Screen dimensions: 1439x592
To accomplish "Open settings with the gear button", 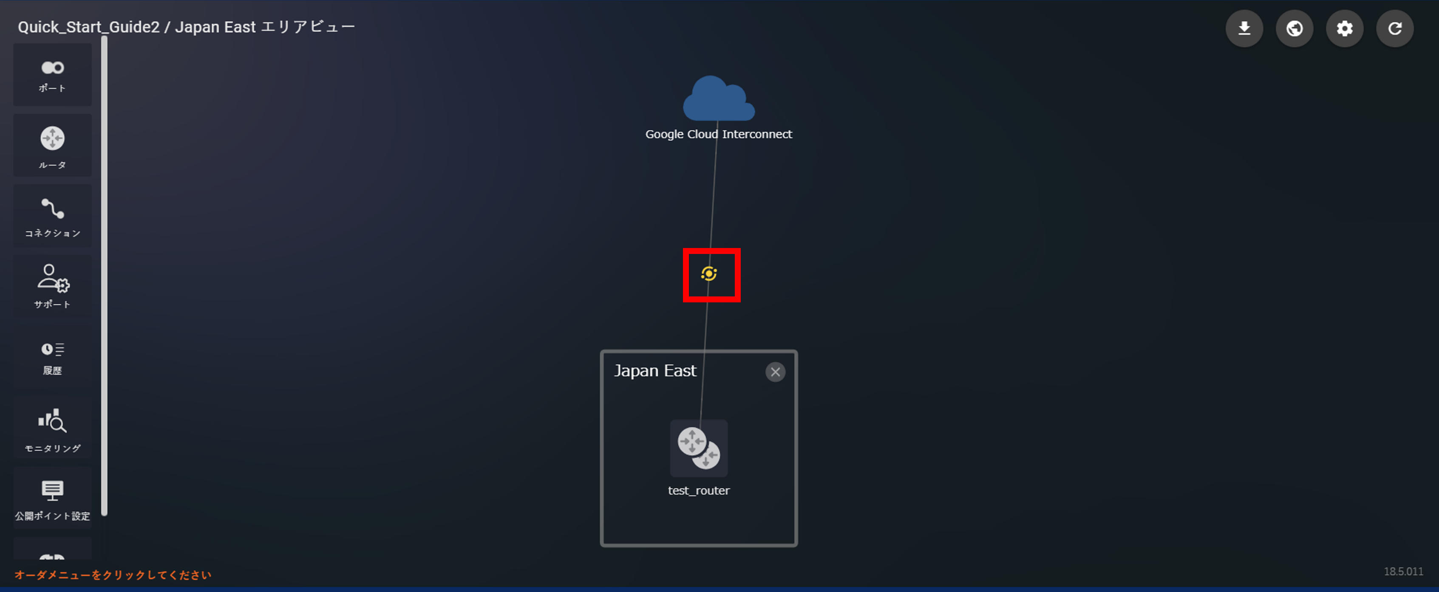I will (1345, 28).
